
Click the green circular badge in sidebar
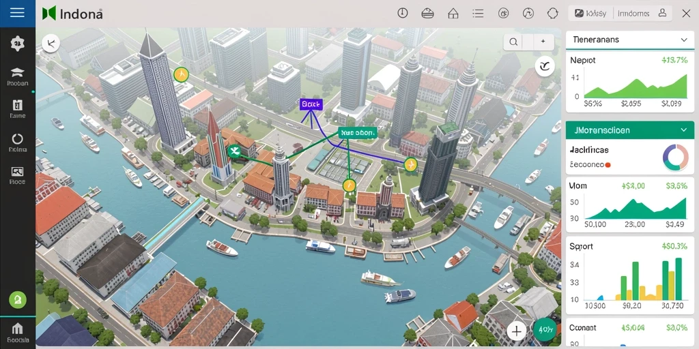pyautogui.click(x=17, y=300)
